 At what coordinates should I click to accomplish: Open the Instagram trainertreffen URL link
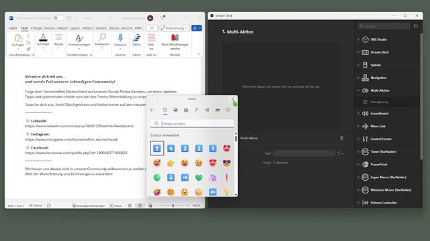click(72, 139)
